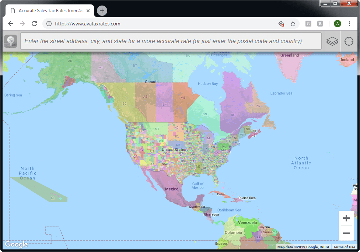Click the locate-me crosshair icon
The height and width of the screenshot is (252, 360).
[x=349, y=41]
